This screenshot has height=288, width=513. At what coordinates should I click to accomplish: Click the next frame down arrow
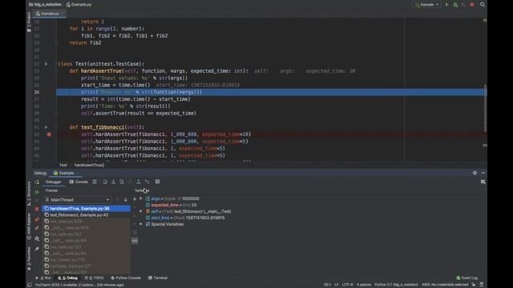click(126, 199)
